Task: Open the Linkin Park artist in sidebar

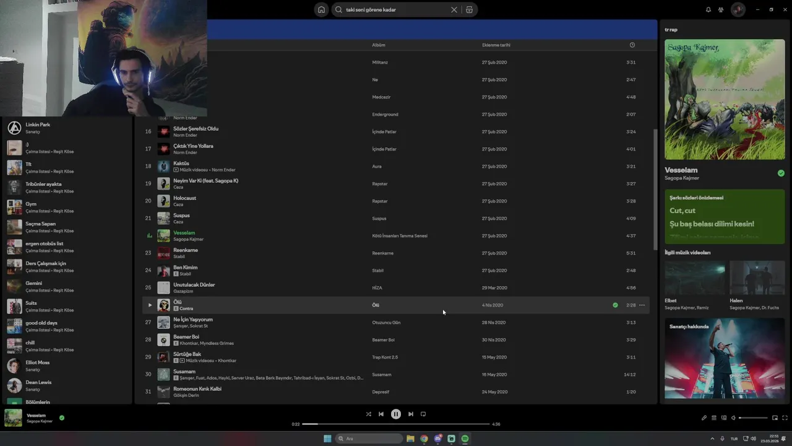Action: tap(66, 128)
